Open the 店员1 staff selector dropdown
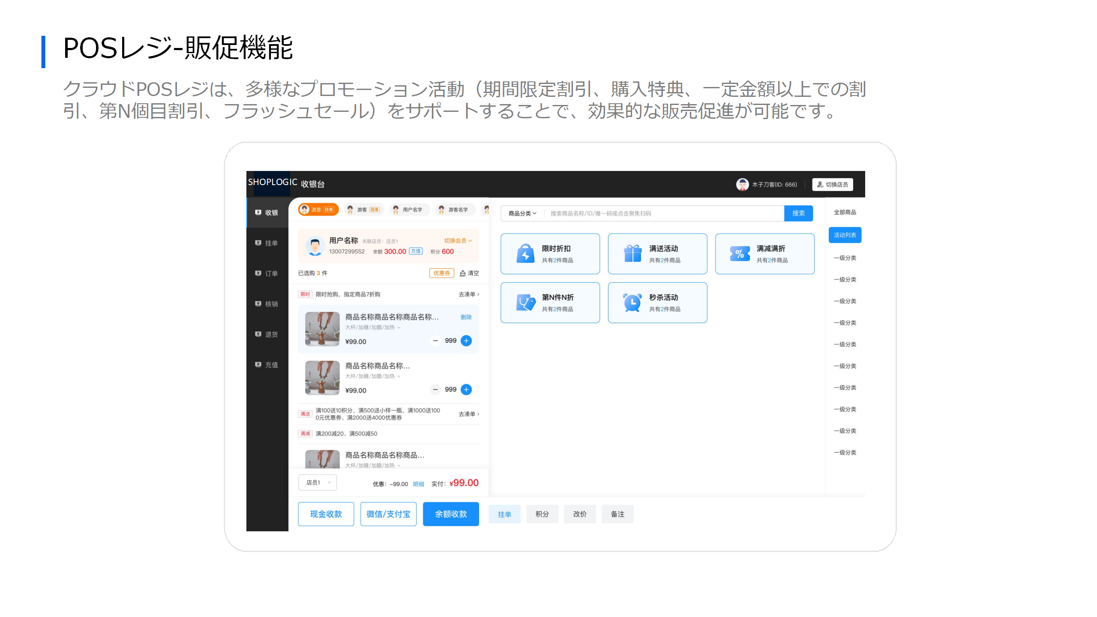Screen dimensions: 1097x617 (x=318, y=482)
